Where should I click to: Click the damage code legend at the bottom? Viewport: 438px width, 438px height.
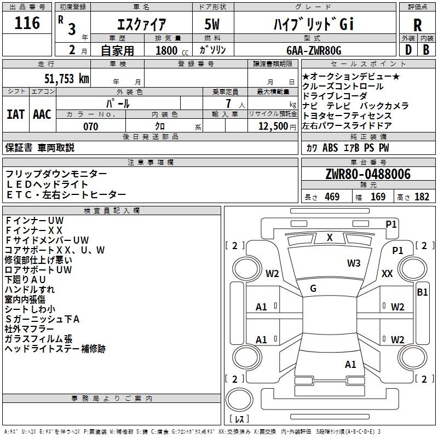192,431
